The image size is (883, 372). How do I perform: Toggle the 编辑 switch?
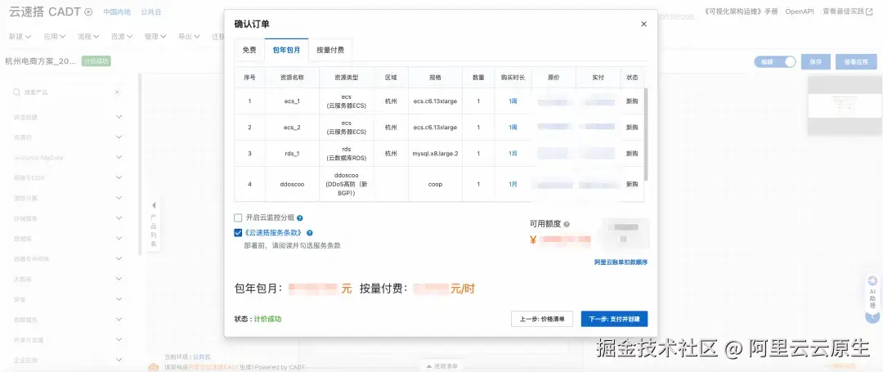click(775, 62)
